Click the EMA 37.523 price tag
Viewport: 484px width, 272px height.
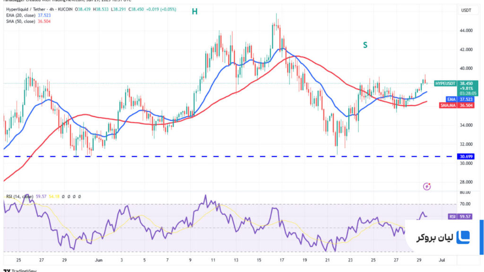click(x=459, y=99)
